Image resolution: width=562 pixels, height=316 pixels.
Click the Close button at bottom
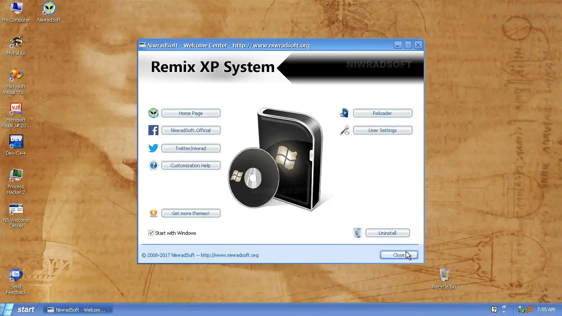coord(399,255)
